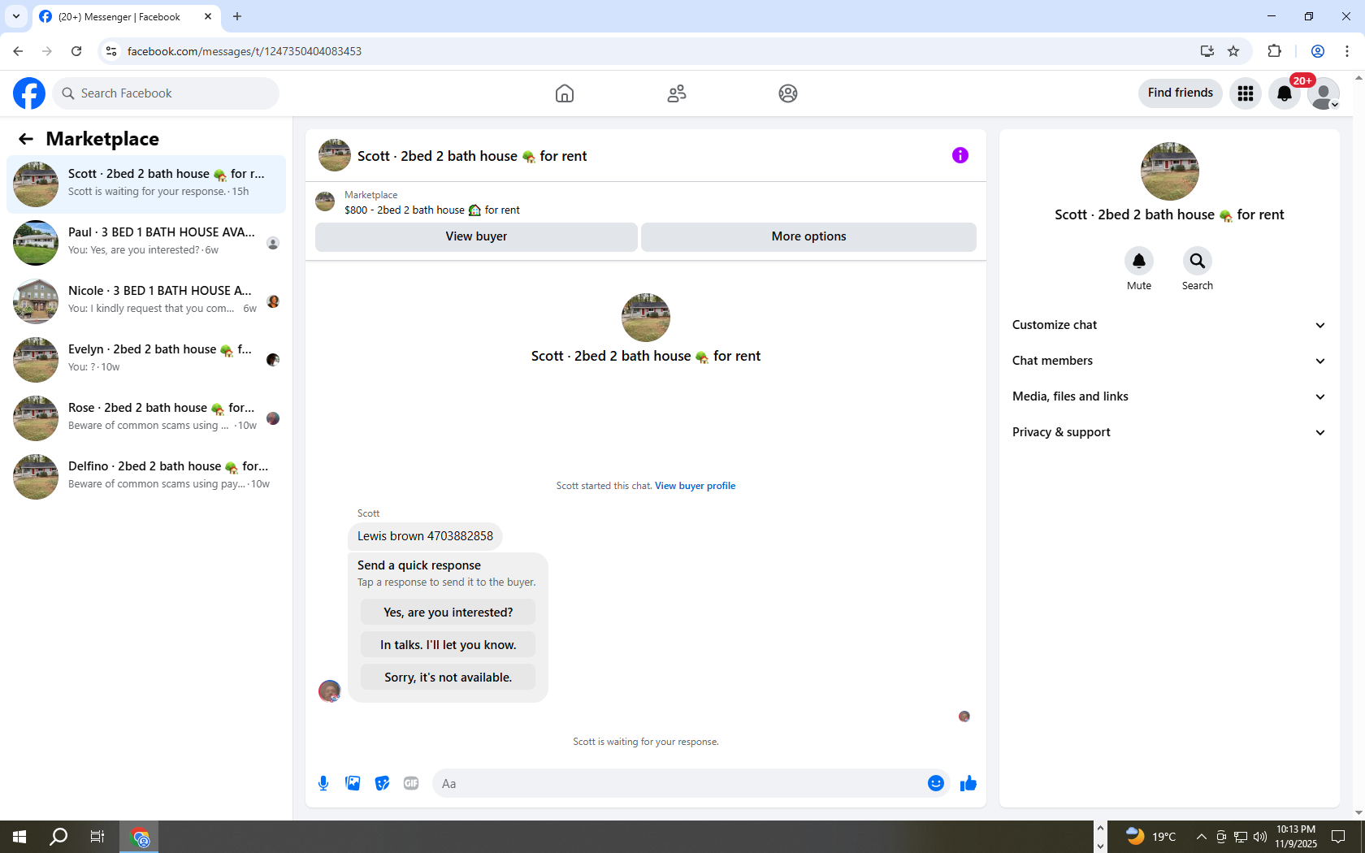This screenshot has width=1365, height=853.
Task: Open the Scott 2bed 2 bath conversation
Action: click(x=146, y=184)
